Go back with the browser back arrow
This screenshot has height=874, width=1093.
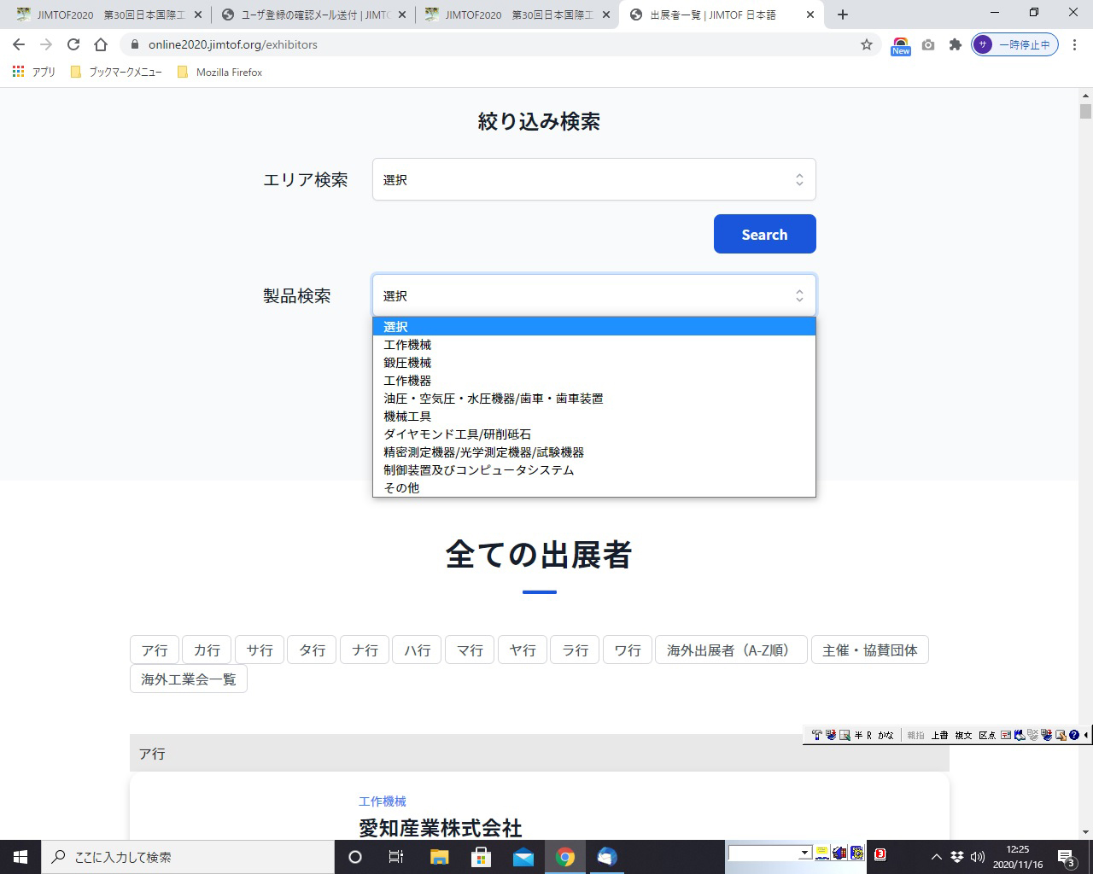coord(19,44)
